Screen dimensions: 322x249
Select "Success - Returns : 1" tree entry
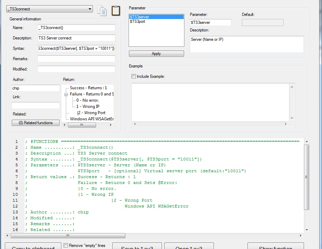point(88,88)
